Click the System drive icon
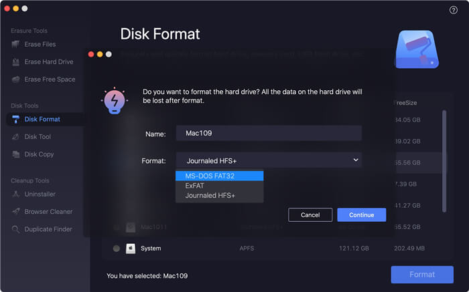Screen dimensions: 469x292 tap(131, 249)
